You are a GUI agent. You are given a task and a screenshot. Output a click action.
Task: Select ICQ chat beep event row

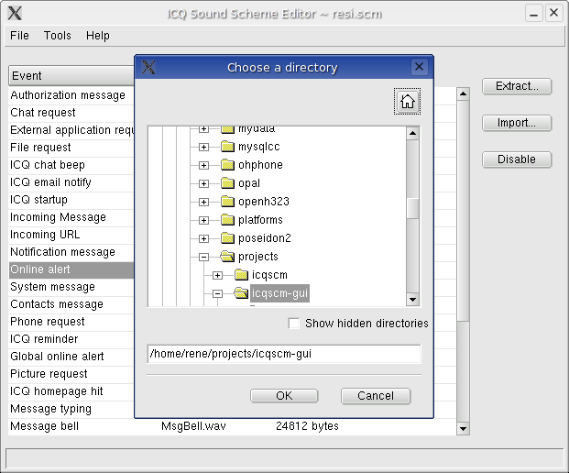tap(71, 165)
